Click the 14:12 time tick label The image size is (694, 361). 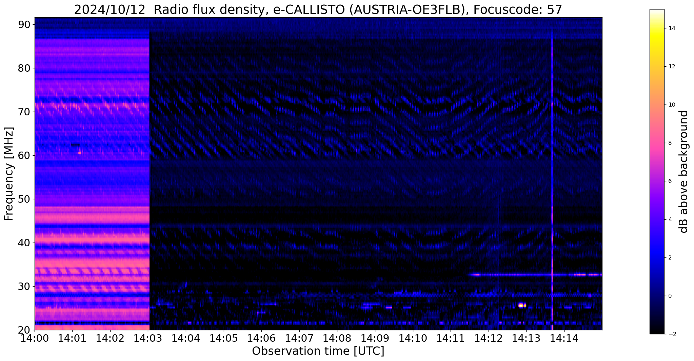(x=489, y=338)
